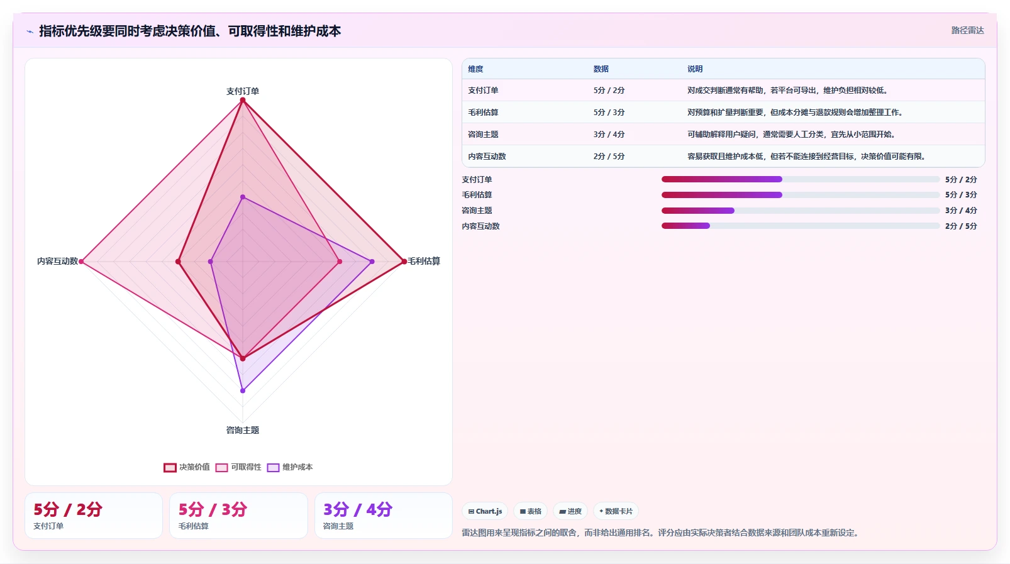This screenshot has width=1010, height=564.
Task: Open the 支付订单 KPI card showing 5分 / 2分
Action: tap(94, 516)
